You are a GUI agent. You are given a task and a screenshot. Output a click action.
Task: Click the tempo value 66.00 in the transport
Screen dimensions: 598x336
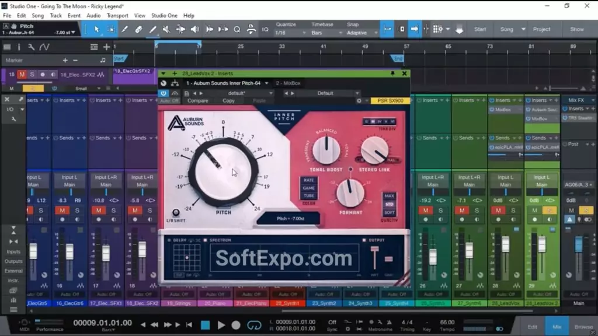(x=447, y=323)
